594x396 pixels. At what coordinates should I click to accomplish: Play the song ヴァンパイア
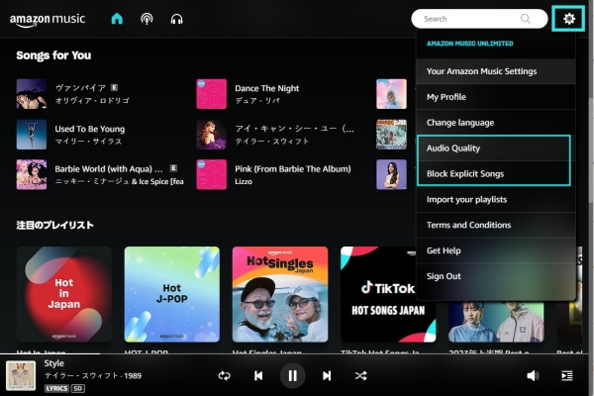tap(81, 88)
